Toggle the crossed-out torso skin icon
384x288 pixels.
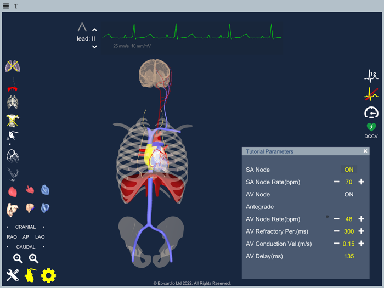click(x=13, y=121)
